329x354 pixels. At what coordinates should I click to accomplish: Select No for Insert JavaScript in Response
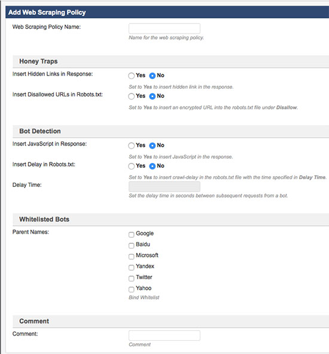click(x=153, y=146)
